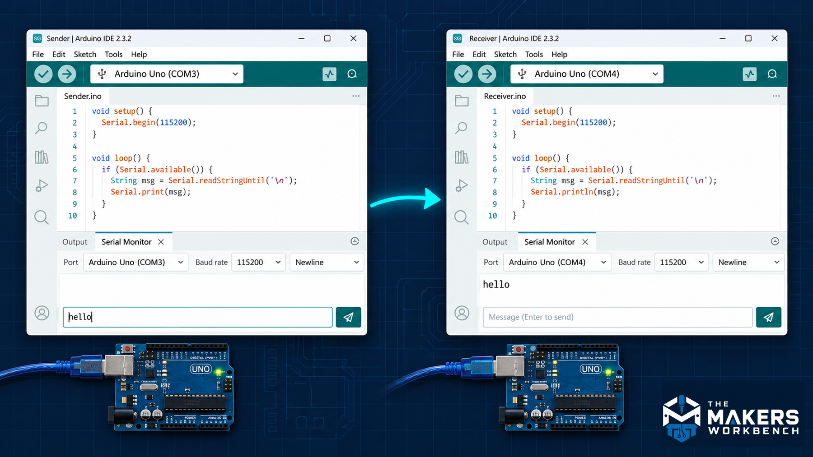813x457 pixels.
Task: Open Boards Manager icon in Sender sidebar
Action: pos(41,128)
